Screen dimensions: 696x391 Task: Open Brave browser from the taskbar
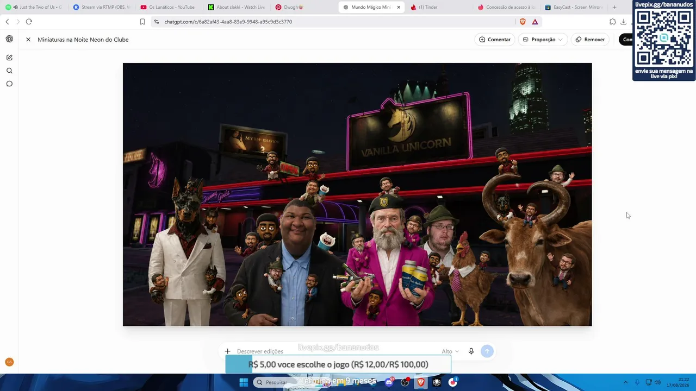point(421,382)
